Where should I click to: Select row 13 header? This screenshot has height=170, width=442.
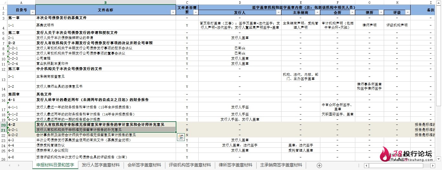coord(4,76)
